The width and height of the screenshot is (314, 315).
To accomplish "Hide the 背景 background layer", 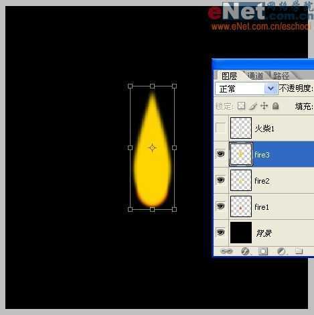I will pos(221,233).
